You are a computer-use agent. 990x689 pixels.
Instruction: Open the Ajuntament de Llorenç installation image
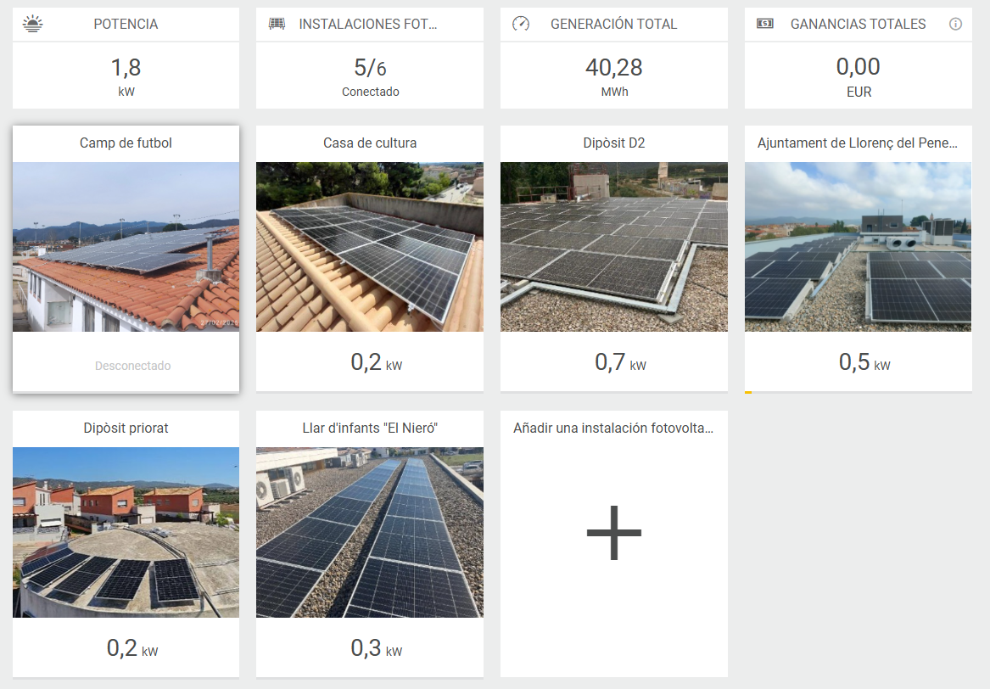(858, 246)
